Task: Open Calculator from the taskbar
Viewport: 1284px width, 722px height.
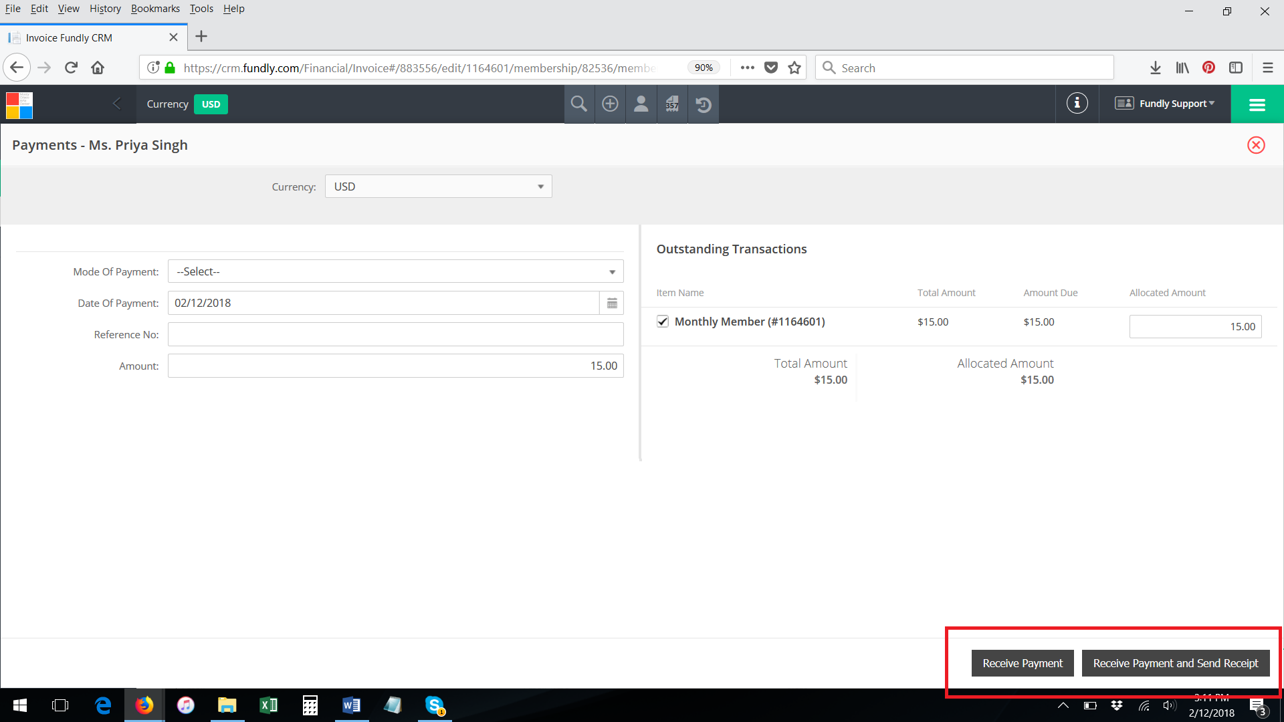Action: coord(310,705)
